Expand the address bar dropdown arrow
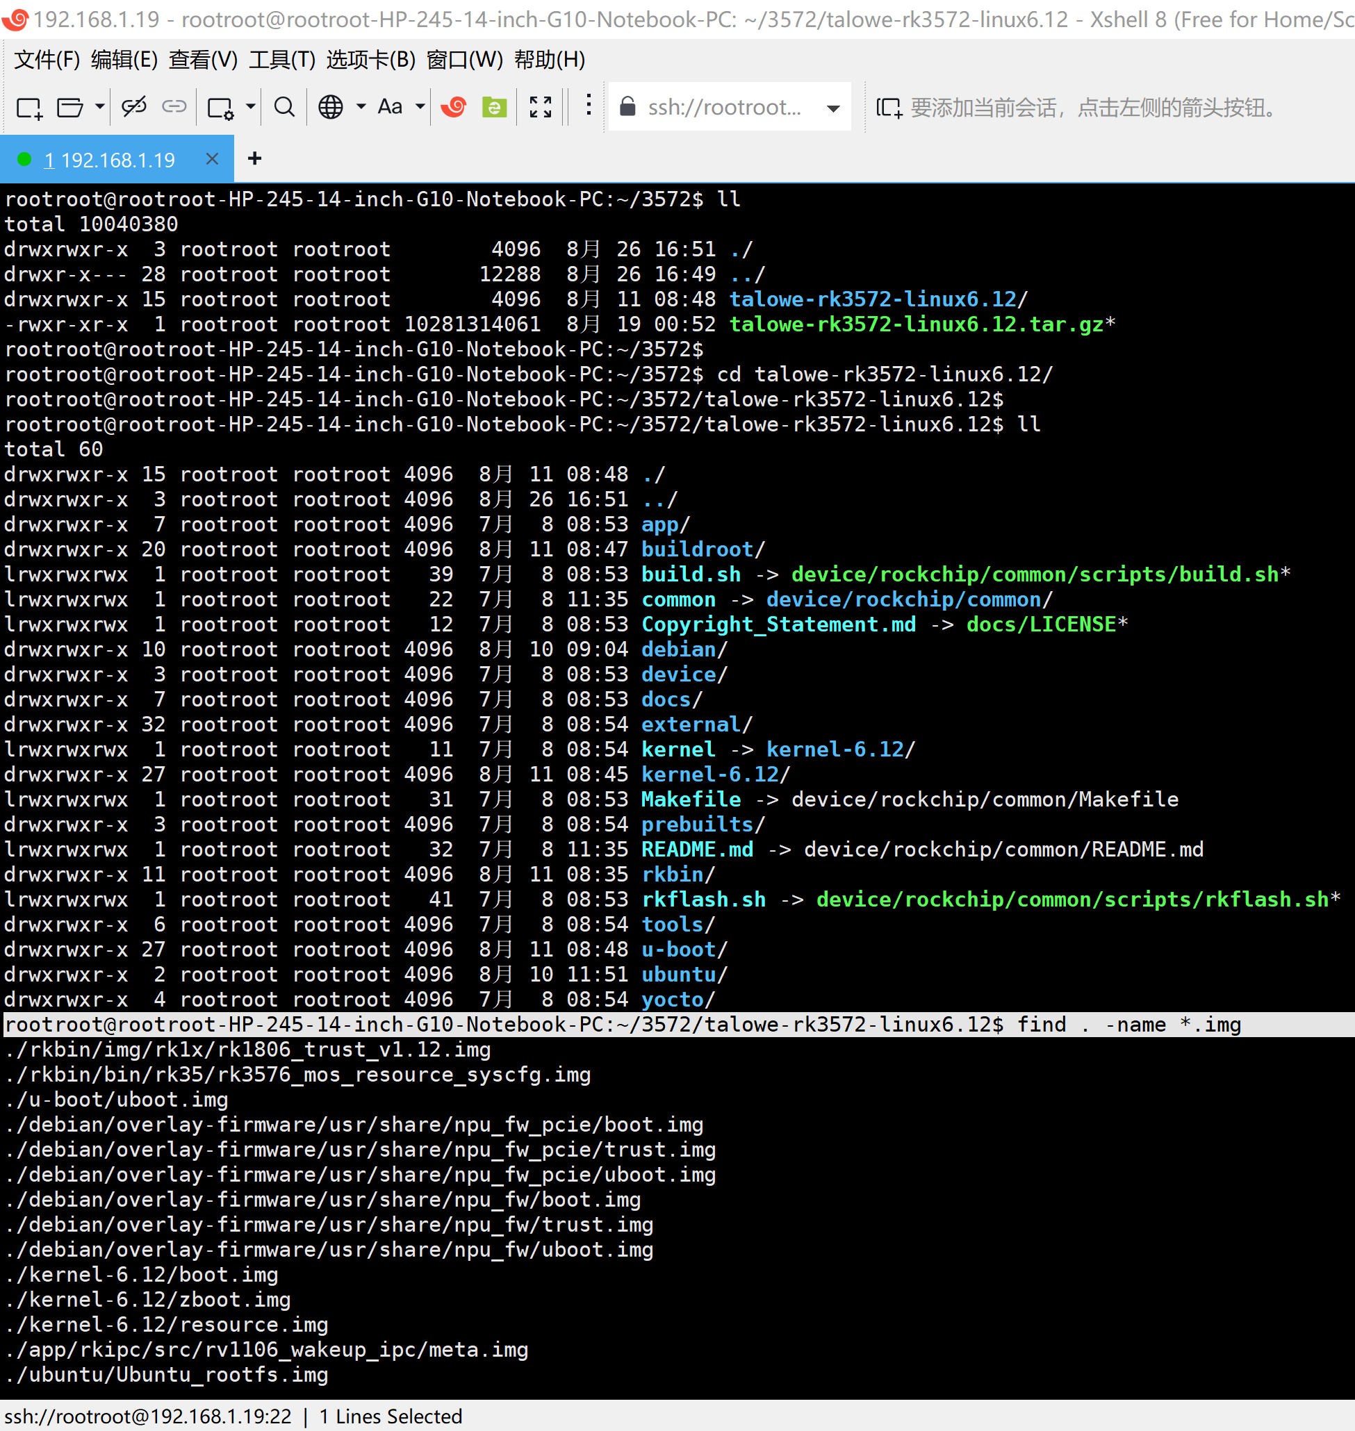The height and width of the screenshot is (1431, 1355). 834,108
